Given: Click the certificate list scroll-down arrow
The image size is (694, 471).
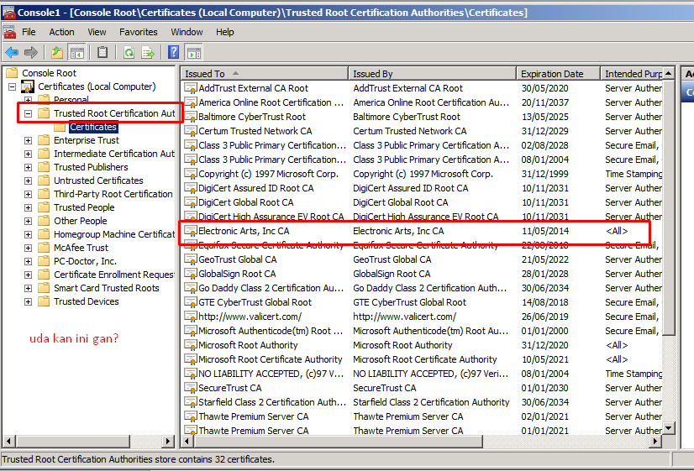Looking at the screenshot, I should [x=668, y=427].
